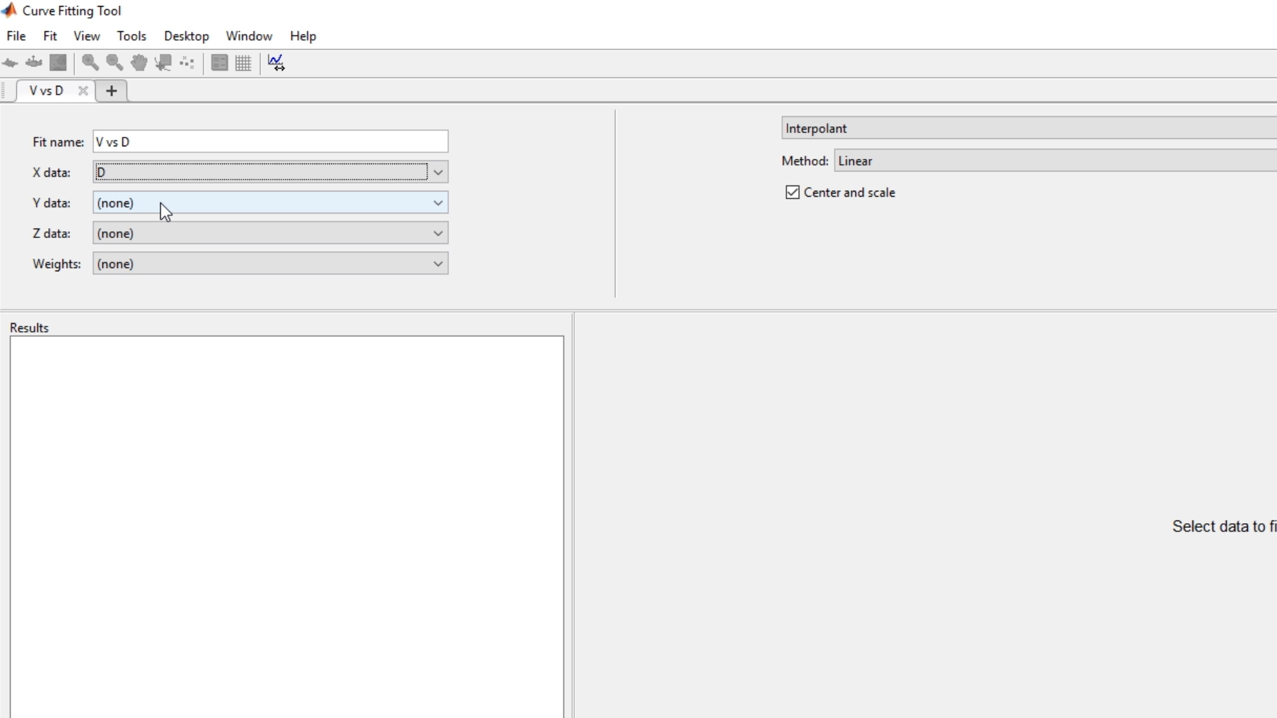Click the Zoom Out magnifier icon
1277x718 pixels.
[x=114, y=62]
